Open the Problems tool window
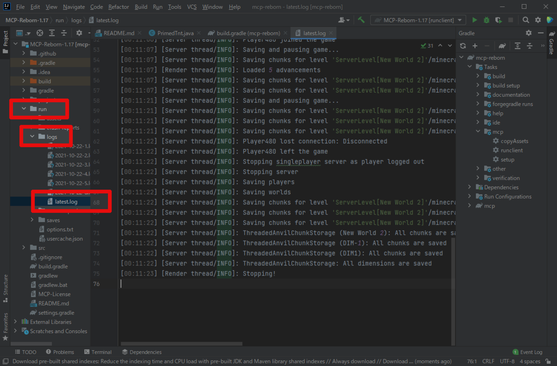The height and width of the screenshot is (366, 557). click(60, 352)
